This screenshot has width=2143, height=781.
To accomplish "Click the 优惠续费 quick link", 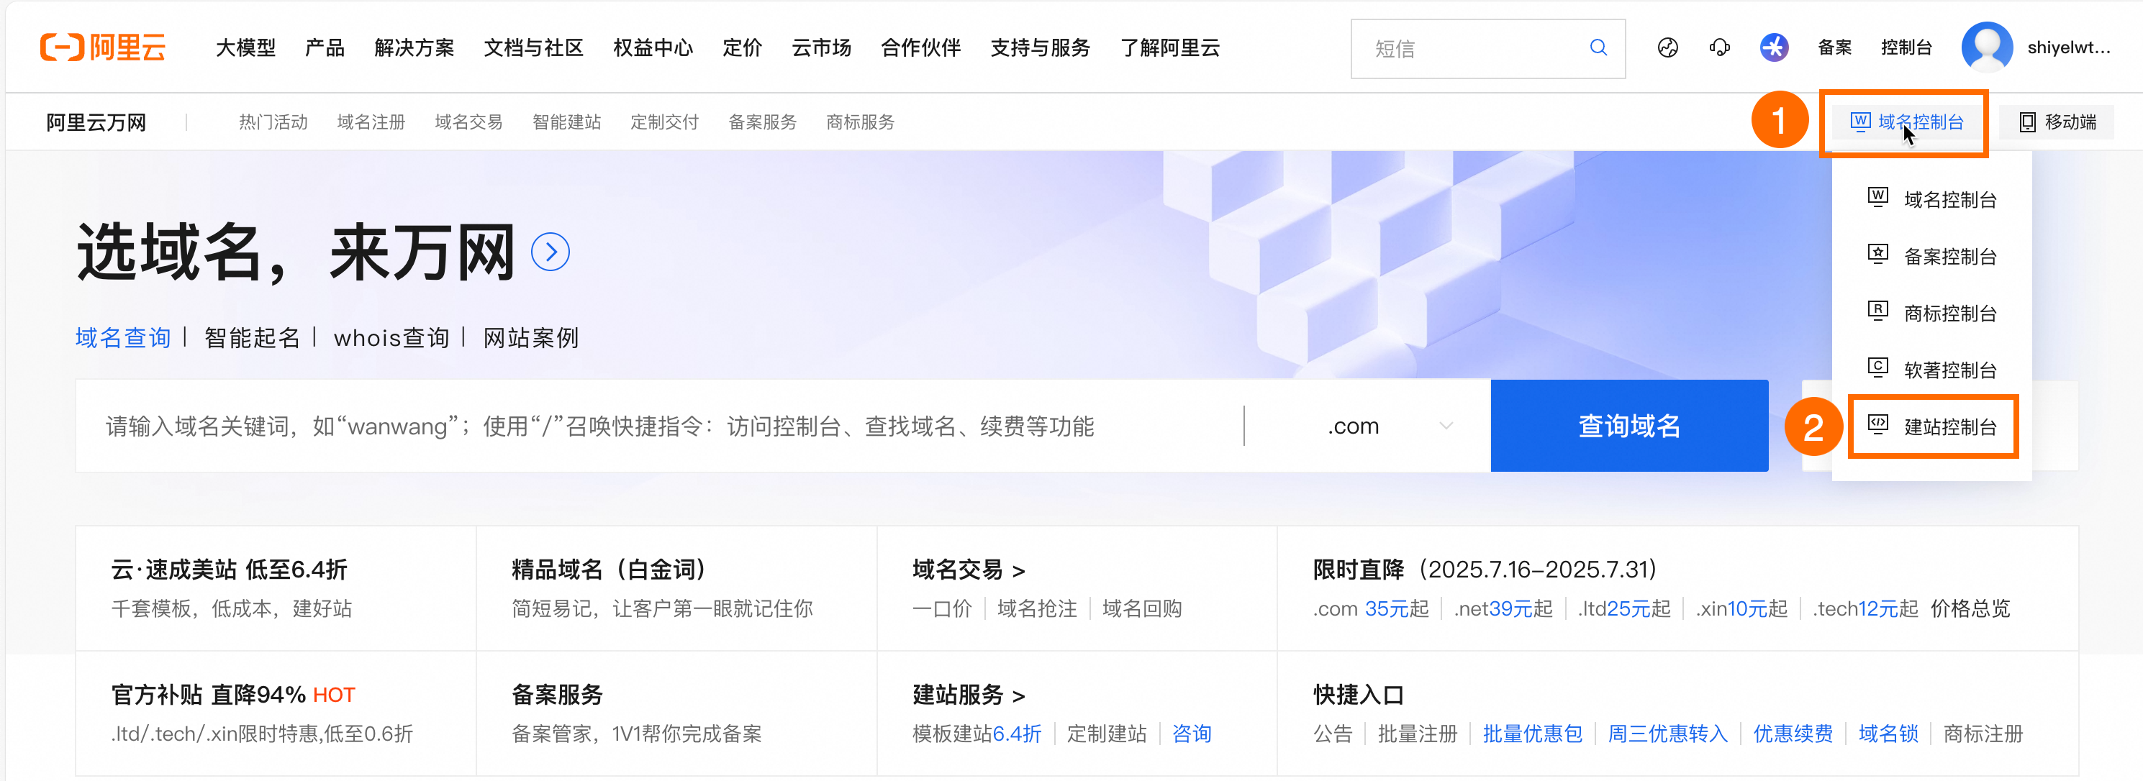I will 1793,734.
